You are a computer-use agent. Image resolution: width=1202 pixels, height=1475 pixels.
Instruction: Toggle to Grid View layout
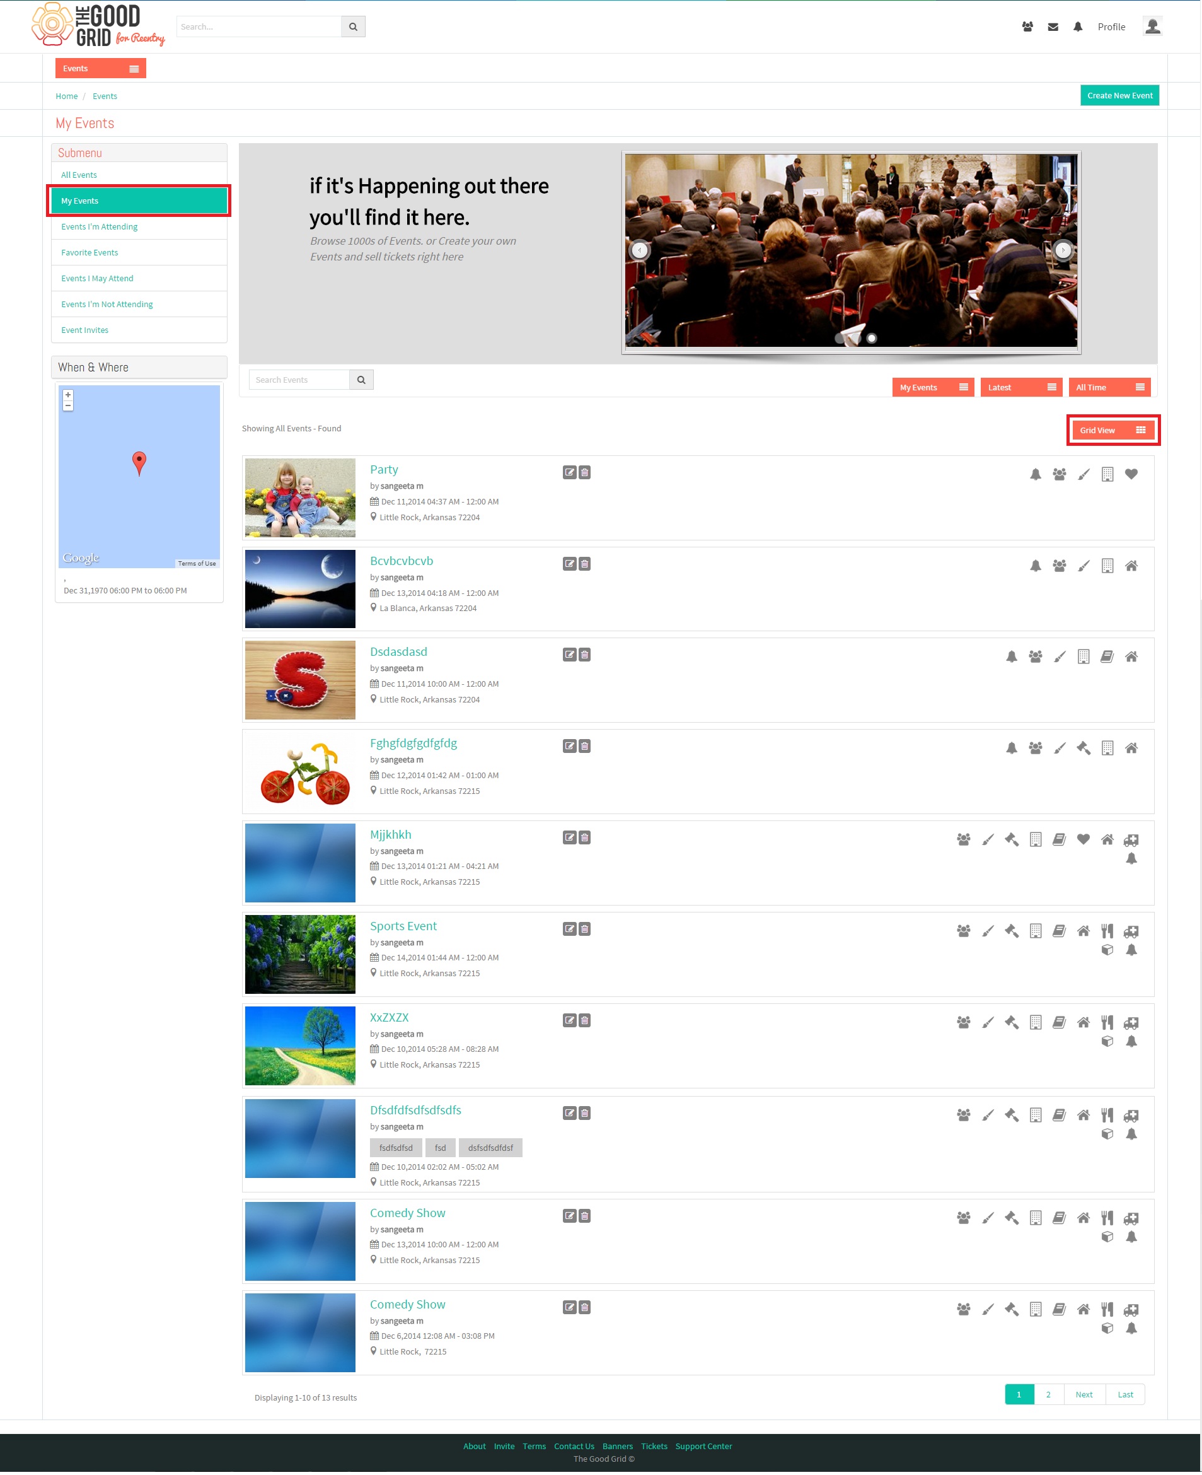pyautogui.click(x=1112, y=430)
